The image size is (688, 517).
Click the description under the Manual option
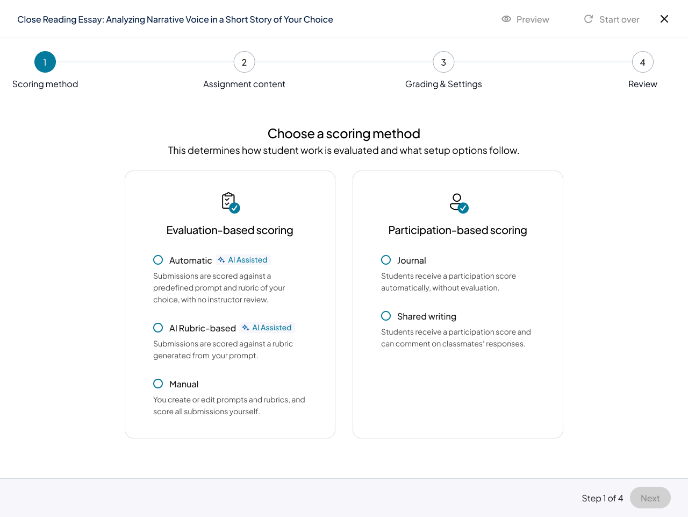229,406
